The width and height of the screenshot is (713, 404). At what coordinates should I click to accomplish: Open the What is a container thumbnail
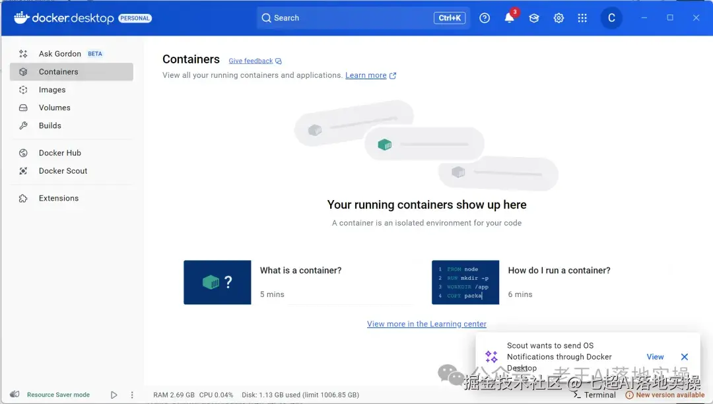tap(217, 283)
